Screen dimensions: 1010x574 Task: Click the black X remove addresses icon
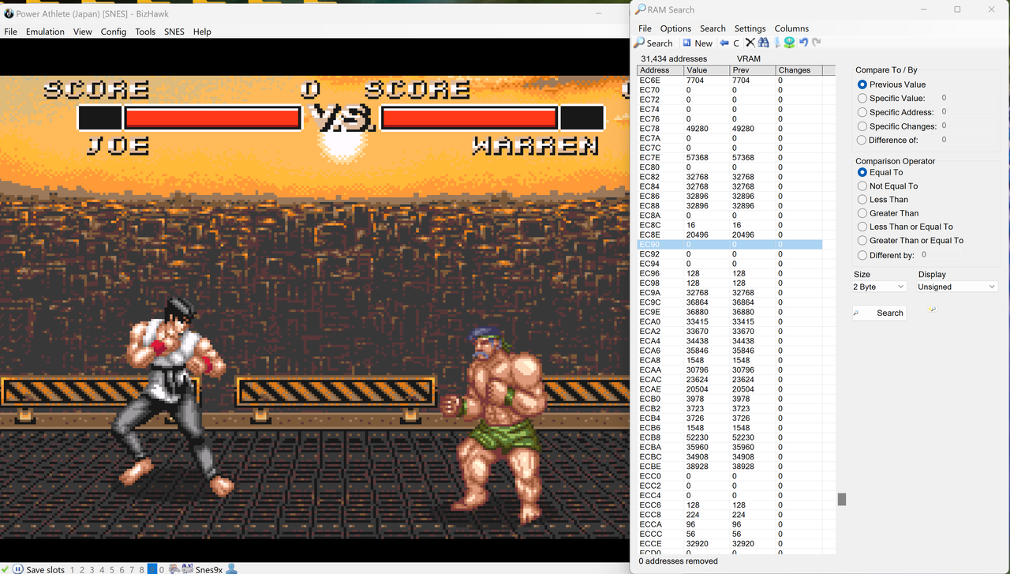(750, 43)
